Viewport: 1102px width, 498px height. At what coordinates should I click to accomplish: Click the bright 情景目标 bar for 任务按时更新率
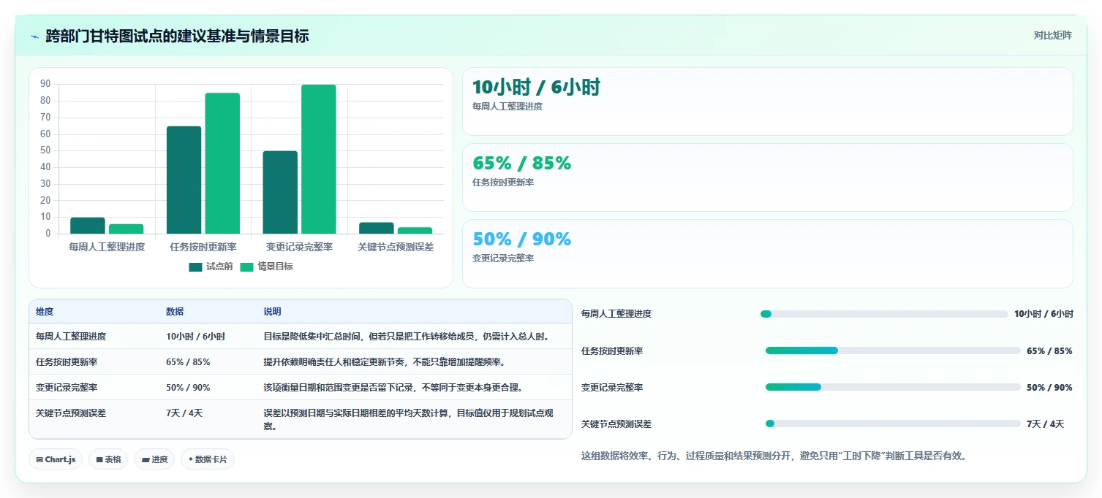tap(222, 164)
